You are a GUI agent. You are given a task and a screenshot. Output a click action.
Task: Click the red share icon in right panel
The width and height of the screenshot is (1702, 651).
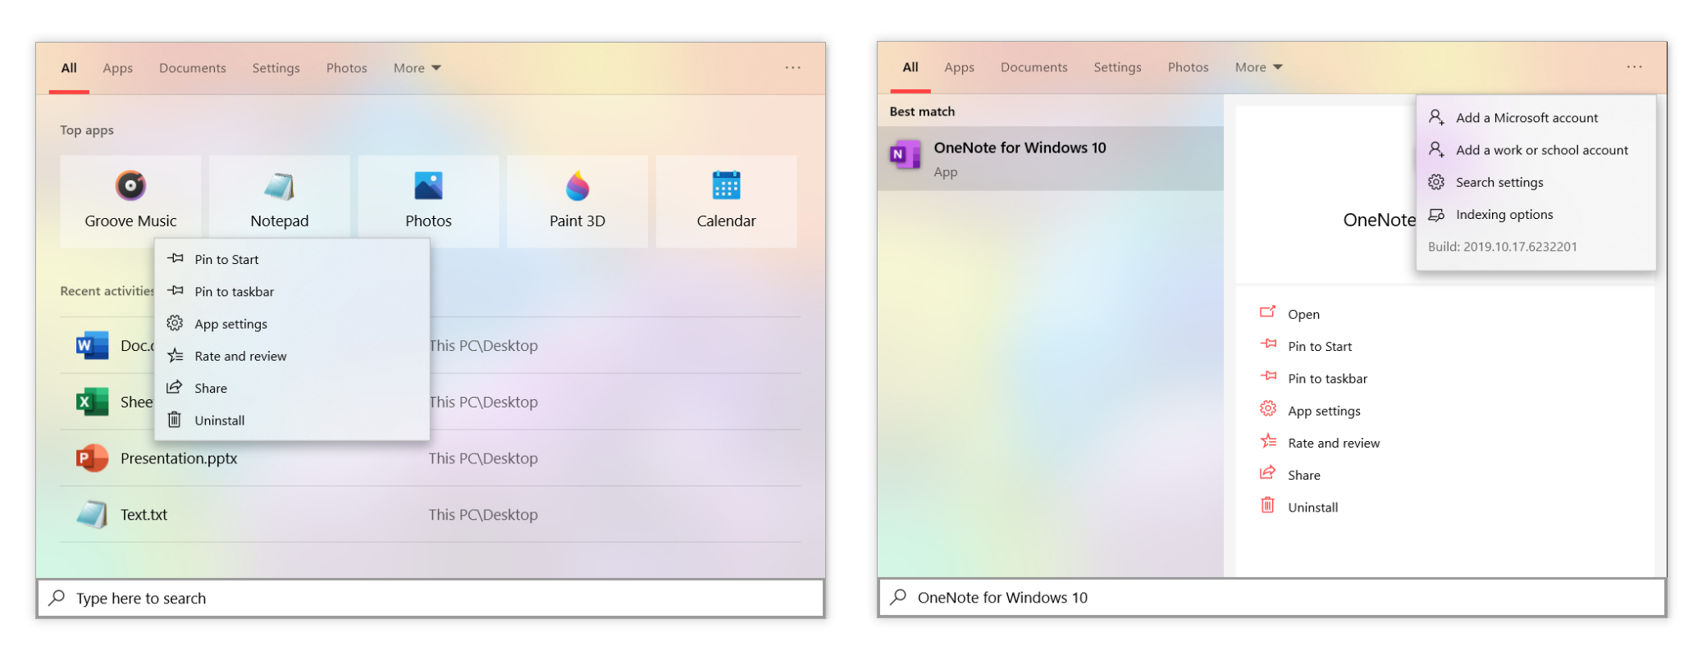[x=1268, y=473]
